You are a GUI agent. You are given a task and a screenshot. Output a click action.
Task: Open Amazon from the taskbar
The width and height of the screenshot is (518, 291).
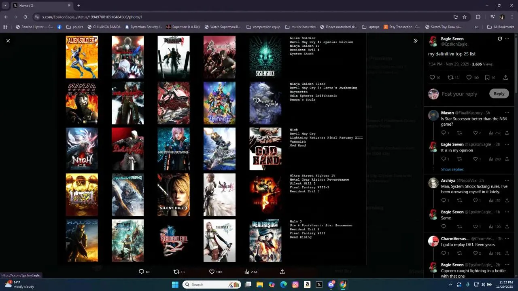pyautogui.click(x=307, y=285)
